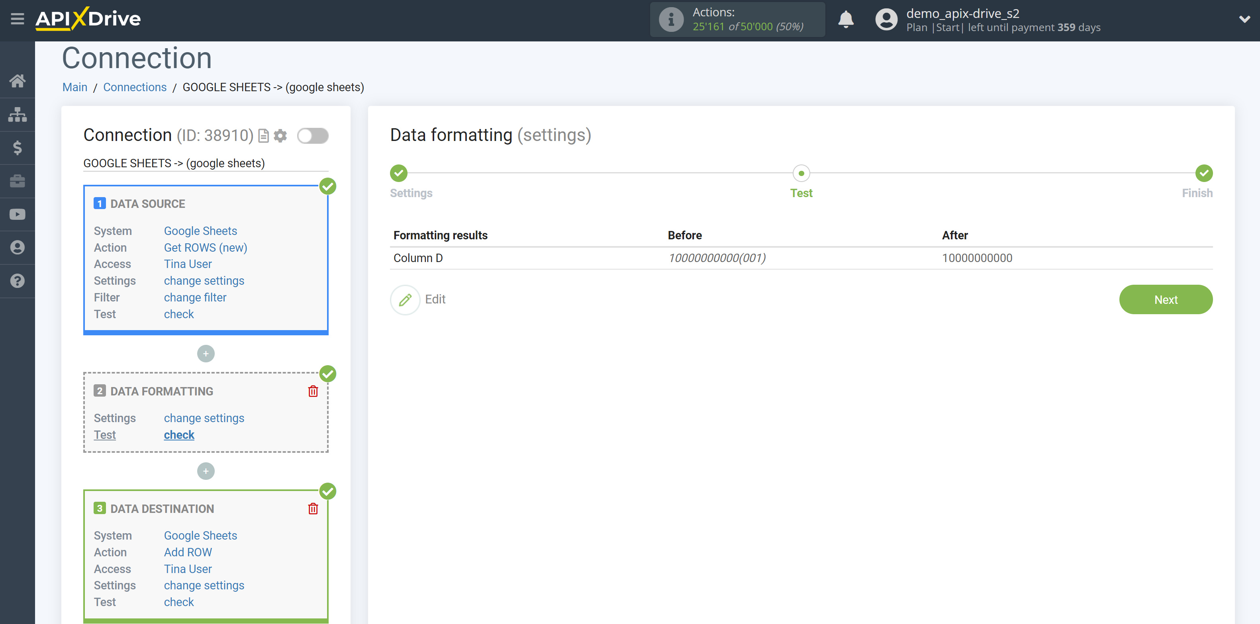
Task: Click the edit pencil icon for formatting
Action: (404, 299)
